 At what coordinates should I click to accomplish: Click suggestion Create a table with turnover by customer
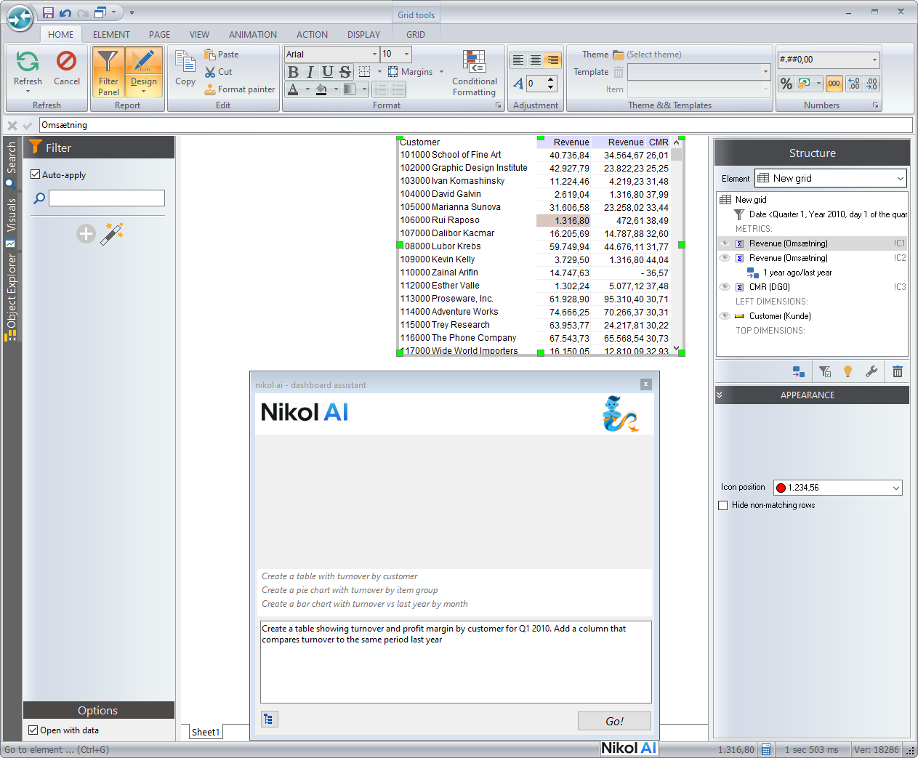click(x=339, y=576)
